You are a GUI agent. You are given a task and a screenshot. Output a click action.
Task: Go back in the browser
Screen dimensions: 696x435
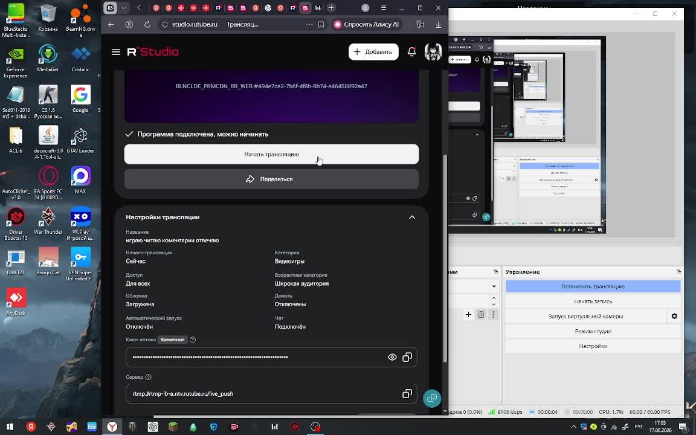tap(111, 24)
